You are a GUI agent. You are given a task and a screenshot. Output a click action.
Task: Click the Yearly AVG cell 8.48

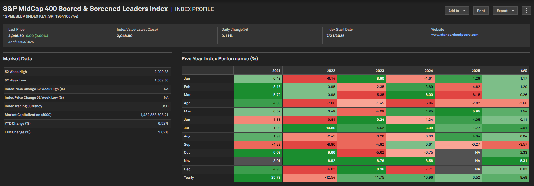[x=506, y=178]
